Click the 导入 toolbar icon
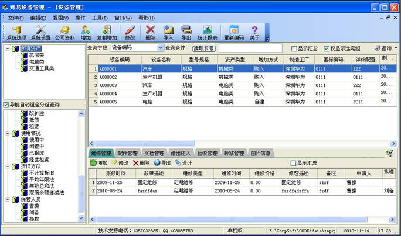This screenshot has height=236, width=401. pos(168,33)
